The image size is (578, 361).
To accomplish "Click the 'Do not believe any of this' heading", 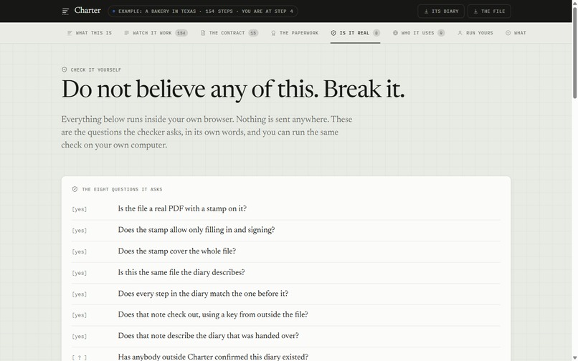I will point(233,90).
